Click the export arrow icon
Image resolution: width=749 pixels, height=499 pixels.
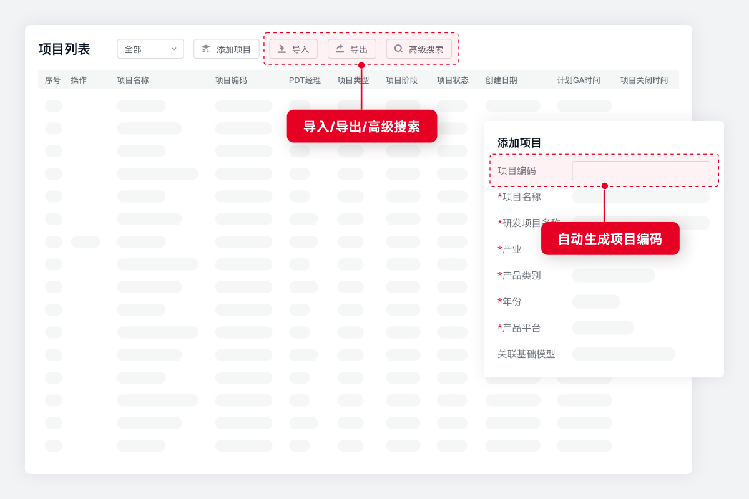pos(340,49)
